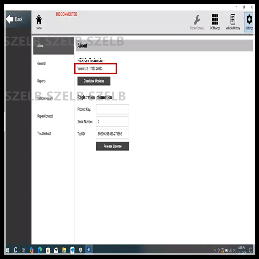Screen dimensions: 259x259
Task: Restore down the application window
Action: 244,7
